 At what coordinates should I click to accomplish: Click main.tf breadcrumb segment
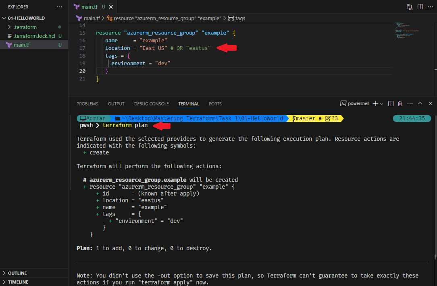pyautogui.click(x=92, y=19)
